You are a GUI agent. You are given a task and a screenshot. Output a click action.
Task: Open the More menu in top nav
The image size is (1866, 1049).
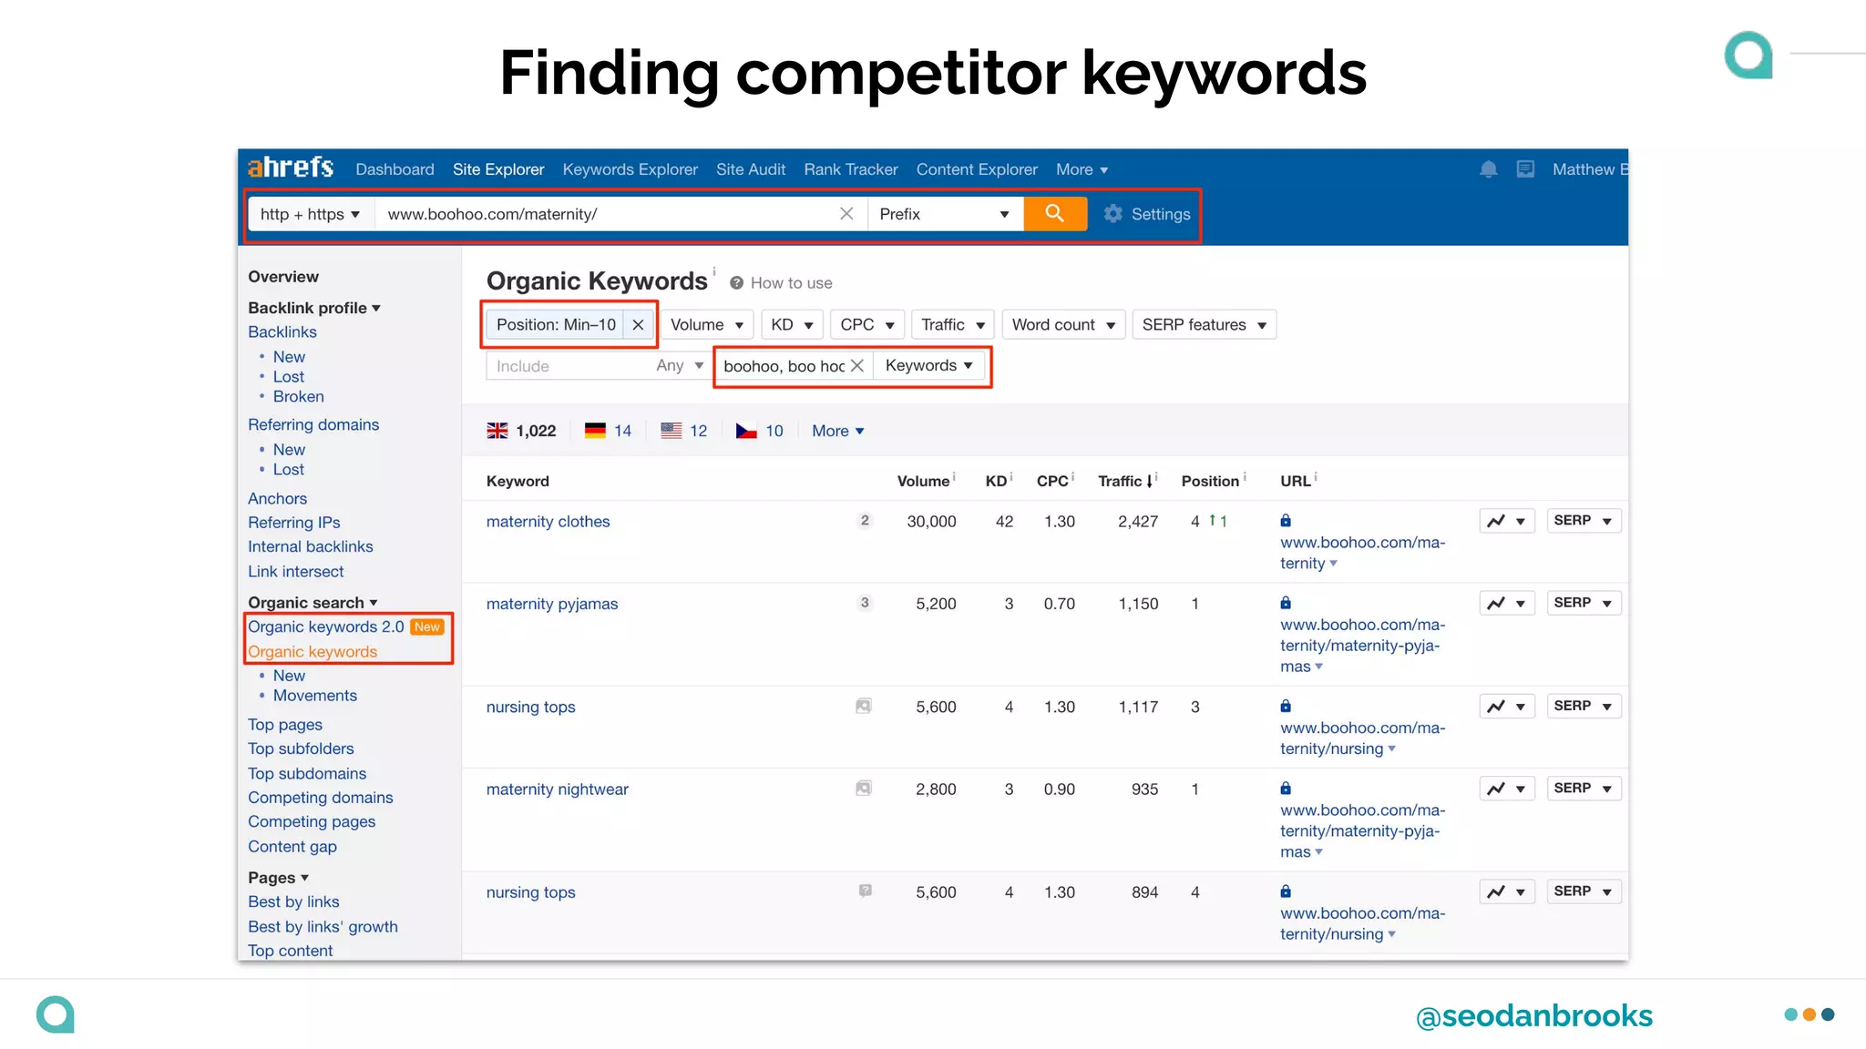1082,169
